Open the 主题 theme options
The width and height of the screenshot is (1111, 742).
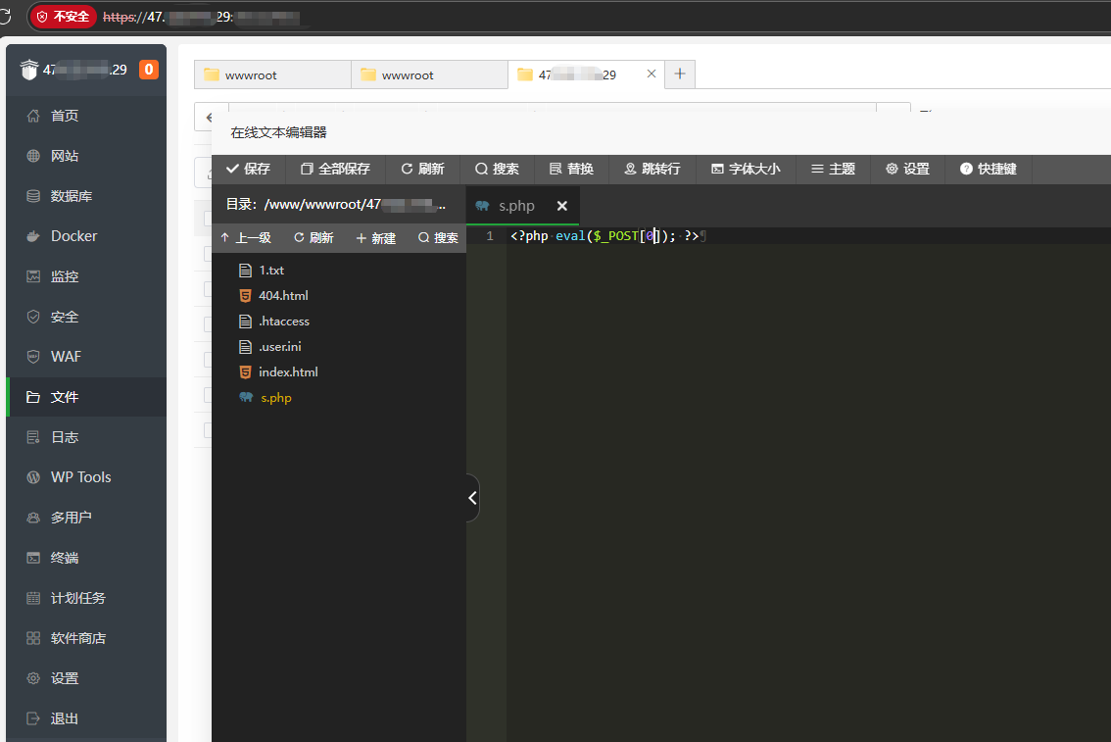point(833,169)
